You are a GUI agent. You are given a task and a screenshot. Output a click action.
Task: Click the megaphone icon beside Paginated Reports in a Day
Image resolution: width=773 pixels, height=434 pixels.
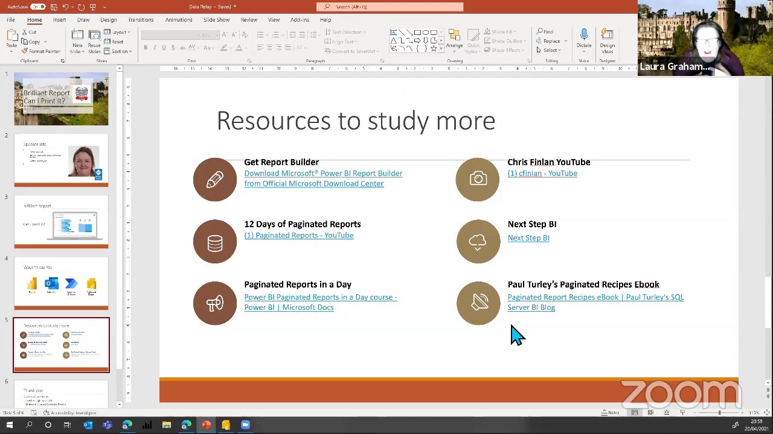[x=215, y=303]
